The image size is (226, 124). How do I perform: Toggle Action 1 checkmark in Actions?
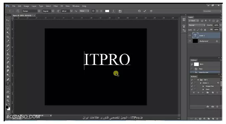point(192,83)
